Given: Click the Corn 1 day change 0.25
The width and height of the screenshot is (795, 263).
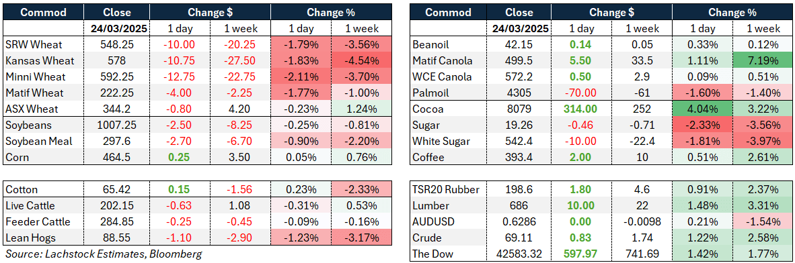Looking at the screenshot, I should pyautogui.click(x=180, y=157).
